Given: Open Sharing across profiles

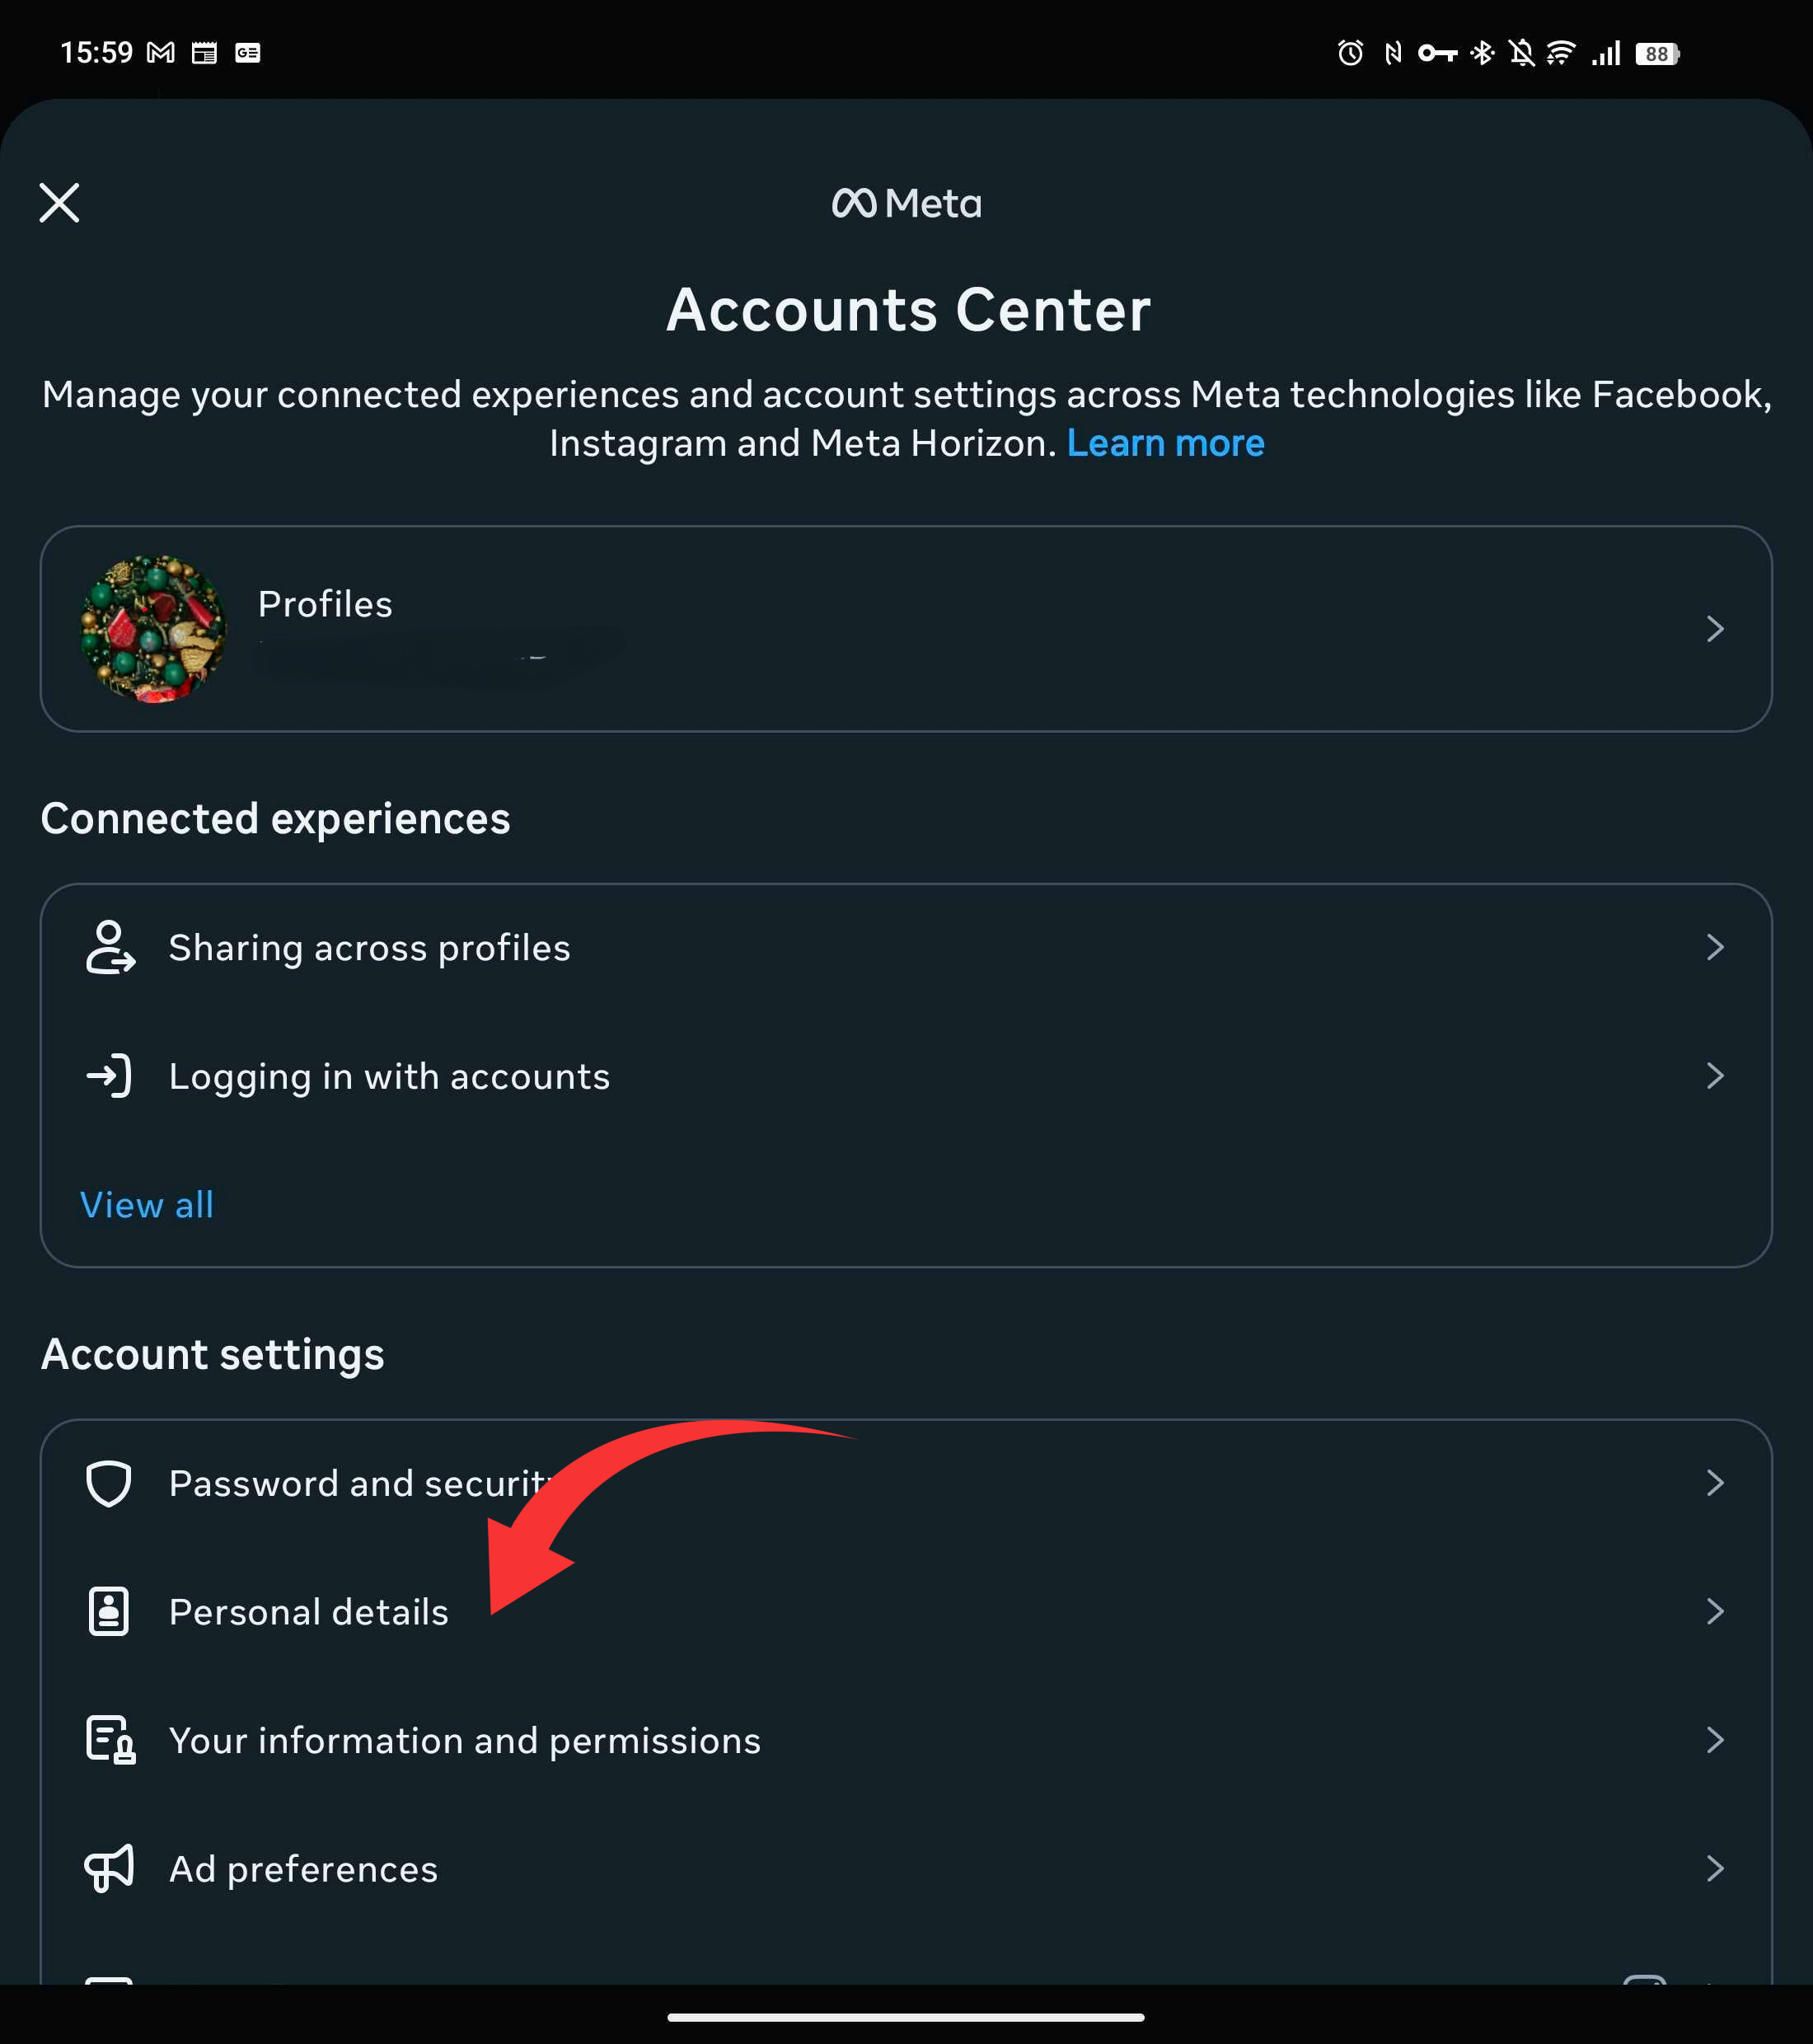Looking at the screenshot, I should tap(906, 947).
